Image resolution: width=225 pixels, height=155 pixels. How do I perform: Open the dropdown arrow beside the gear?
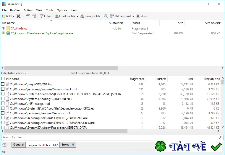[8, 145]
